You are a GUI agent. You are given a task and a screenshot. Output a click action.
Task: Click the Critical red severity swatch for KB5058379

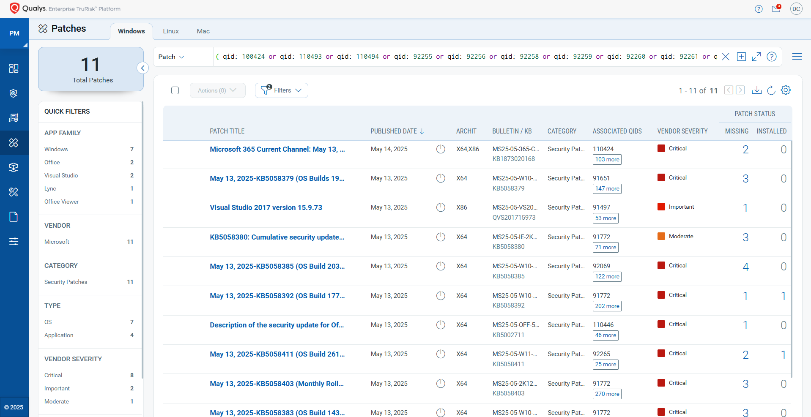[661, 177]
